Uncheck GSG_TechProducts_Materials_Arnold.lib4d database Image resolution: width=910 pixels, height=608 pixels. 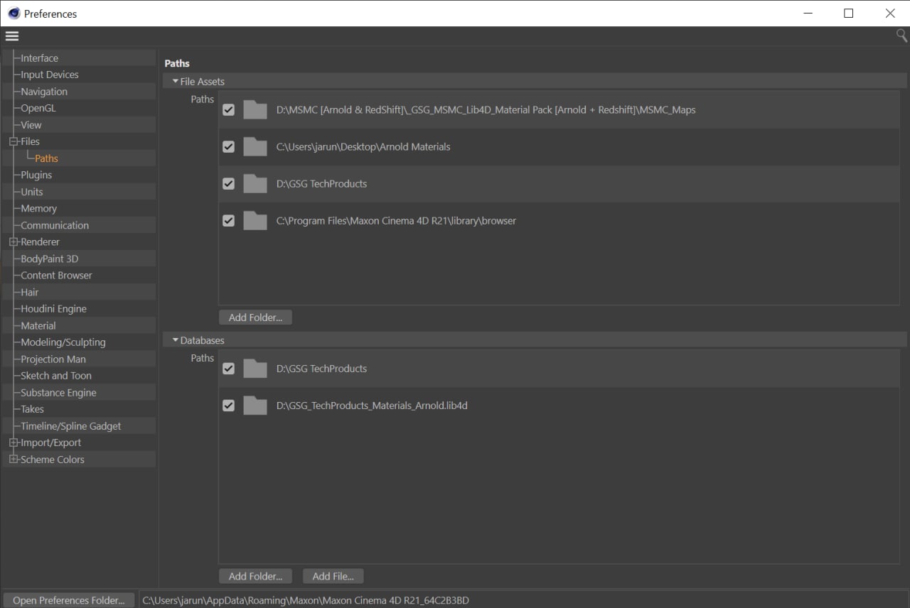(228, 405)
